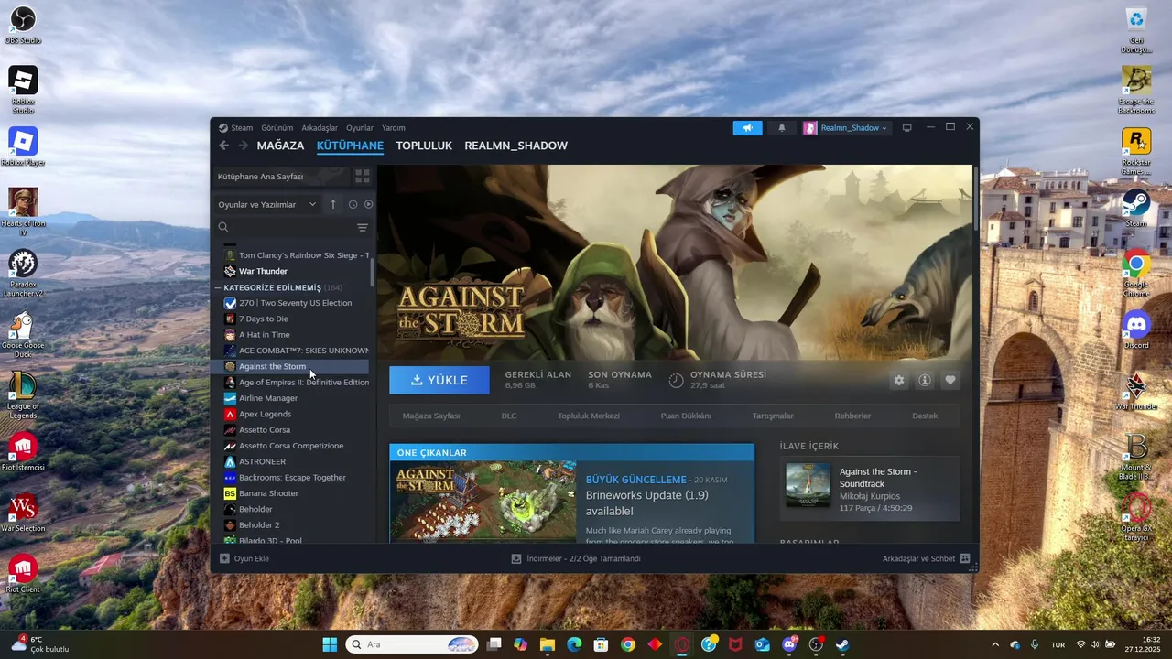Go back with the Steam back arrow
This screenshot has width=1172, height=659.
224,146
